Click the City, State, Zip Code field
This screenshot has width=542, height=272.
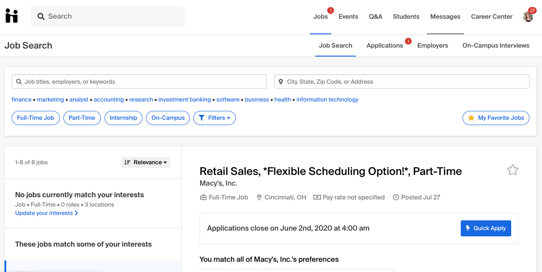coord(402,82)
